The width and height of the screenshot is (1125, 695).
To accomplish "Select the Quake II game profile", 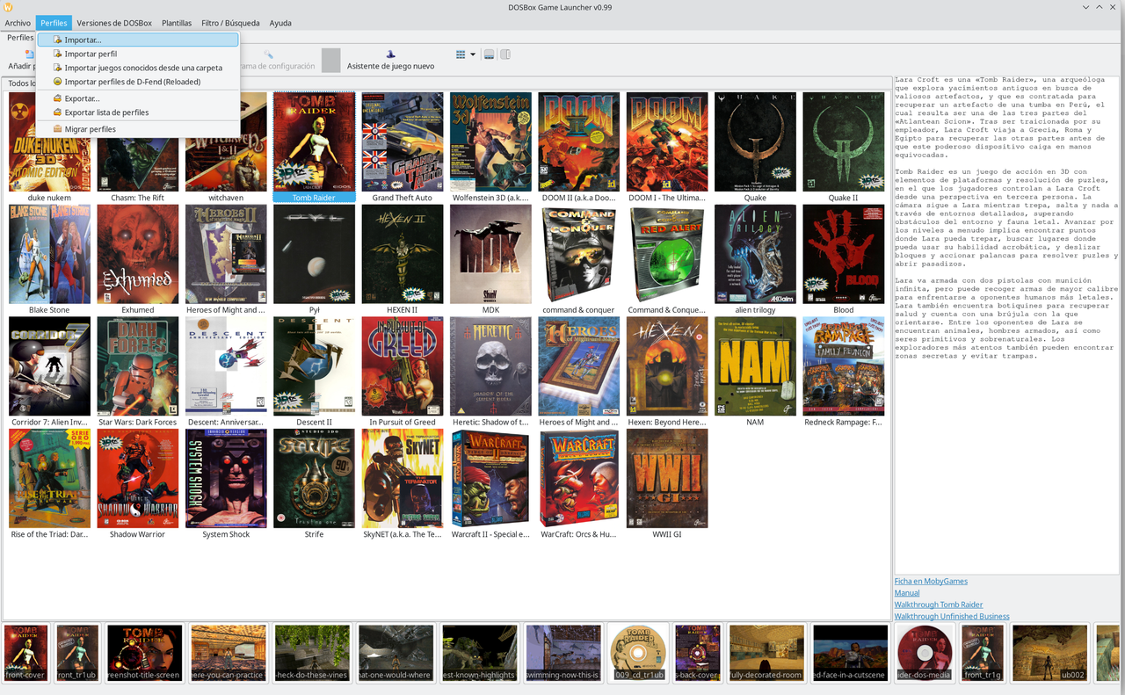I will click(843, 148).
